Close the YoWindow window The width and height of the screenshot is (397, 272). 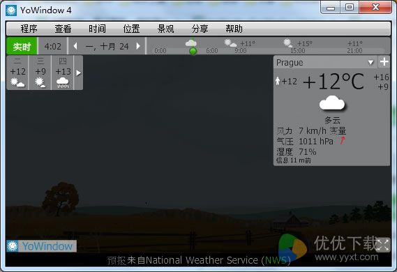coord(375,8)
